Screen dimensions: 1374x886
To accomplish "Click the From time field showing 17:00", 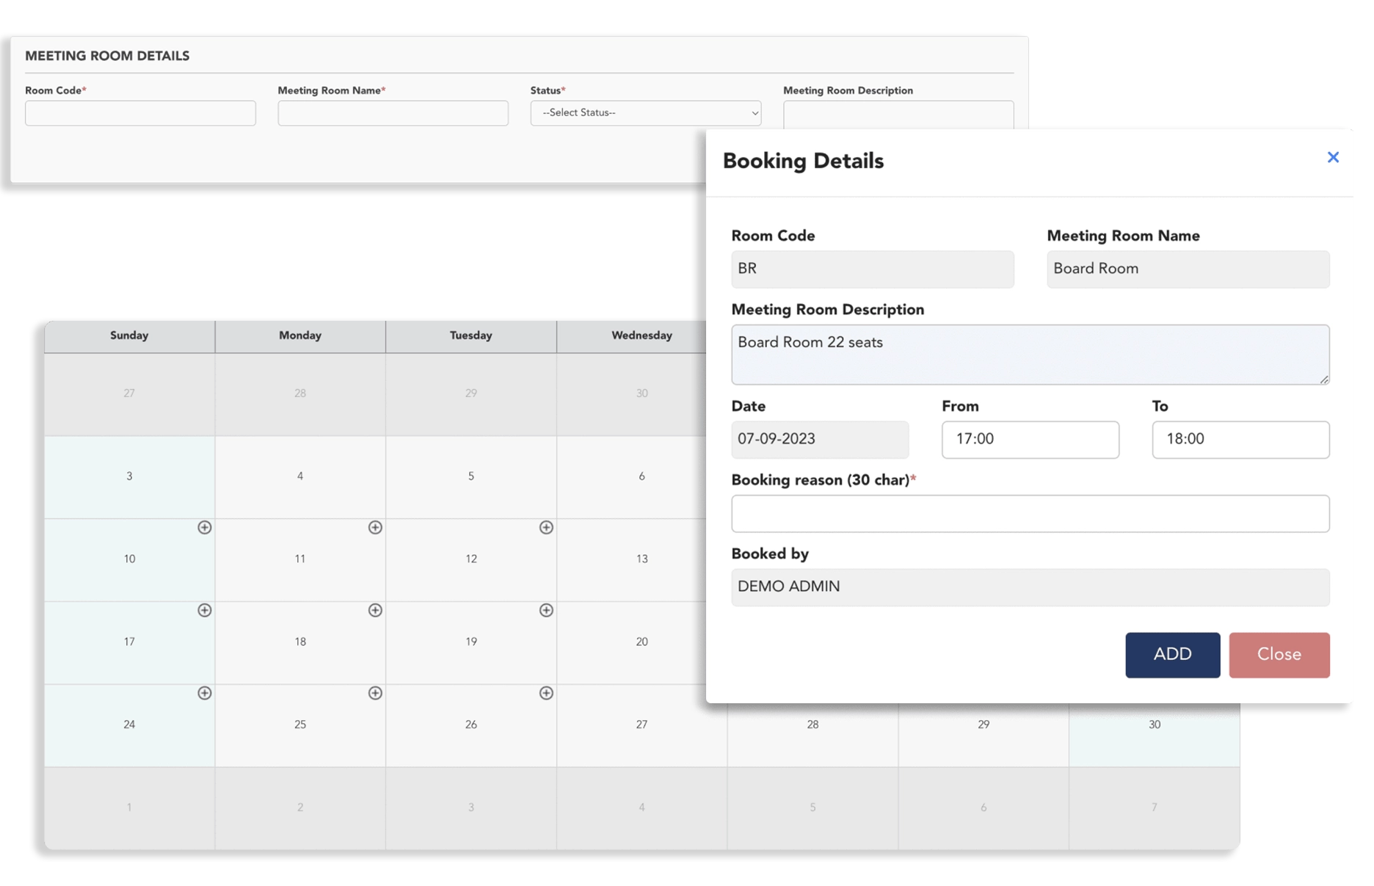I will click(x=1030, y=440).
